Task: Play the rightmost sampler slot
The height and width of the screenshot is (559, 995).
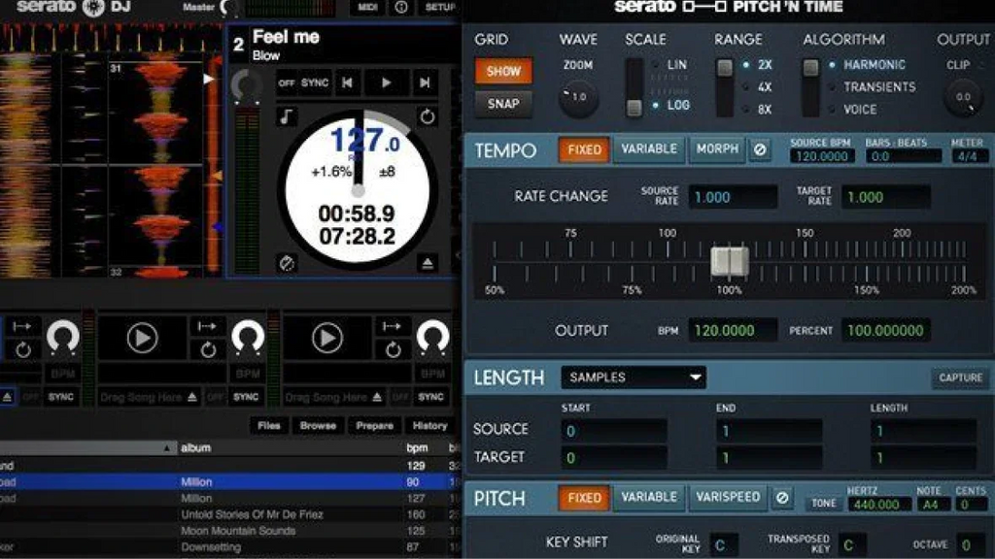Action: [x=326, y=338]
